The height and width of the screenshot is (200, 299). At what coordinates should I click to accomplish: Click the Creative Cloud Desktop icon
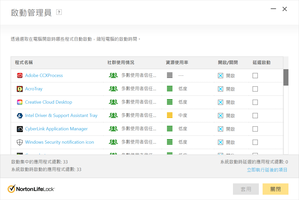20,102
